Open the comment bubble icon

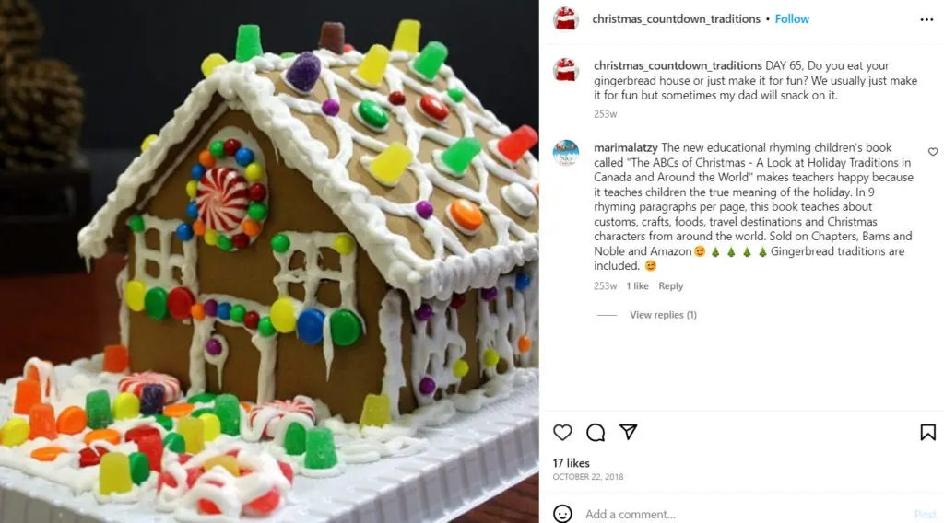pyautogui.click(x=596, y=432)
